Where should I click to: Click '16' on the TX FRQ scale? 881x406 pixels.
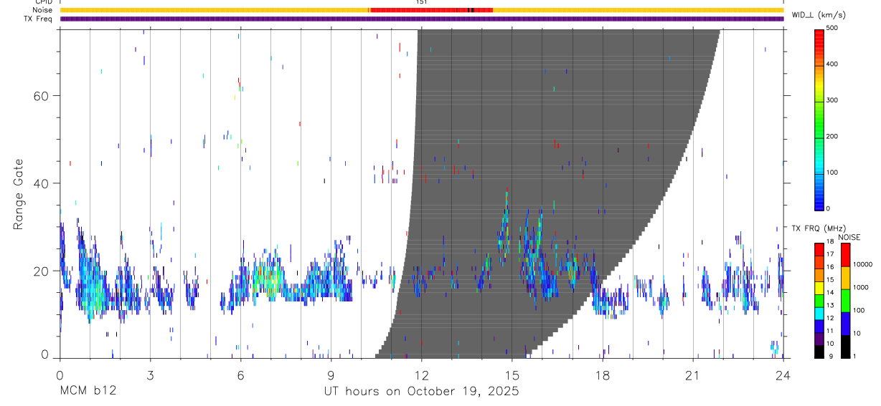tap(830, 267)
